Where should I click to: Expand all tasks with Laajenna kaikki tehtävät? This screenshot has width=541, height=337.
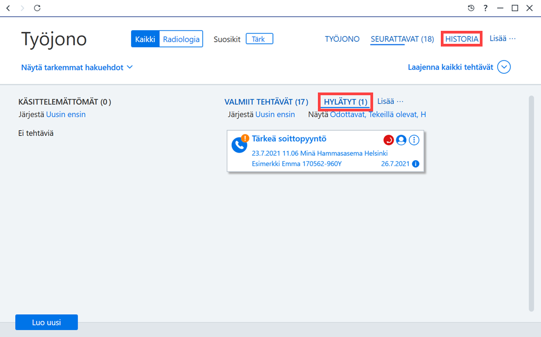click(x=459, y=67)
